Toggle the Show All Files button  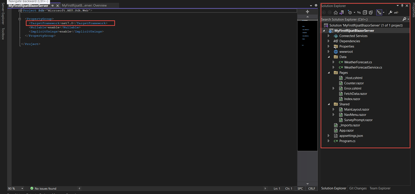[x=371, y=13]
